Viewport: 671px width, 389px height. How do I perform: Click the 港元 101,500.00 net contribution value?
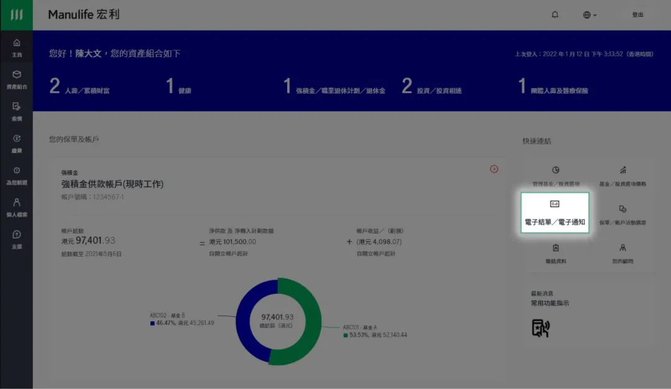pyautogui.click(x=232, y=242)
